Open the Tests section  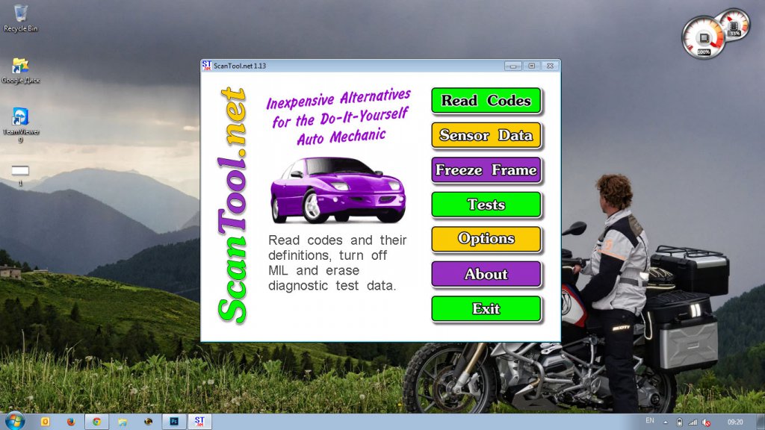click(x=486, y=205)
